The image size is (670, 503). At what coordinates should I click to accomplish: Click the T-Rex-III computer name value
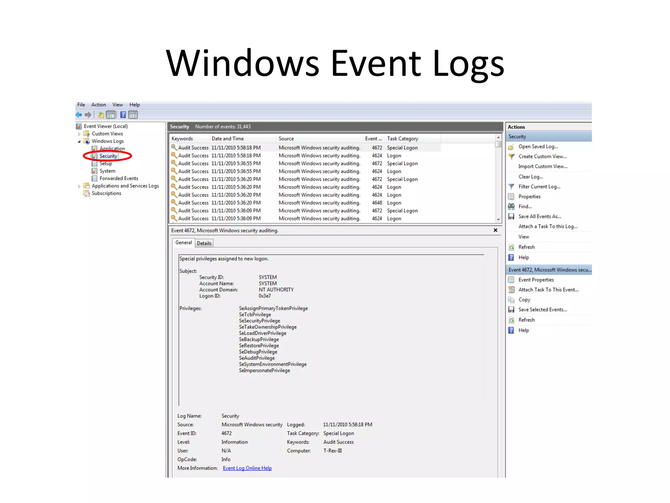(x=332, y=451)
